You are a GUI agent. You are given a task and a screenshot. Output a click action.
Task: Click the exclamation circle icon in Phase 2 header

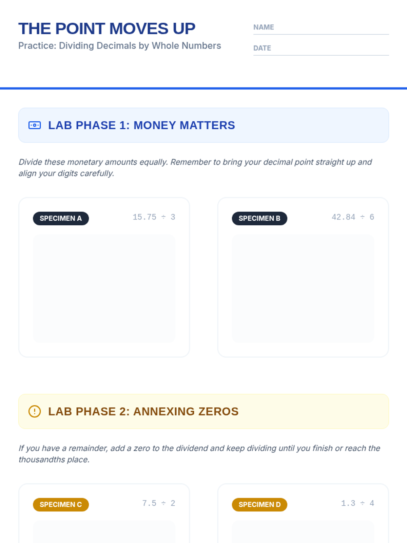tap(35, 411)
